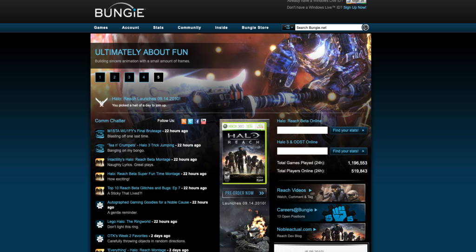The width and height of the screenshot is (476, 252).
Task: Select slide 5 in the banner
Action: coord(159,77)
